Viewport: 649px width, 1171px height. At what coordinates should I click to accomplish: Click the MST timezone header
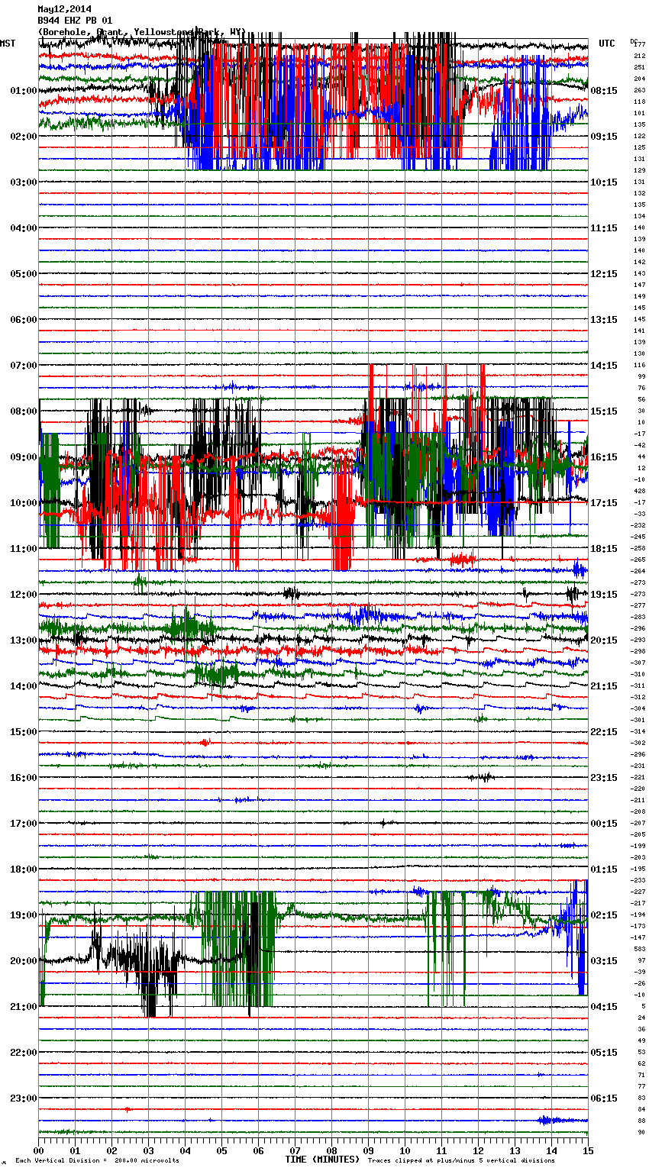8,44
